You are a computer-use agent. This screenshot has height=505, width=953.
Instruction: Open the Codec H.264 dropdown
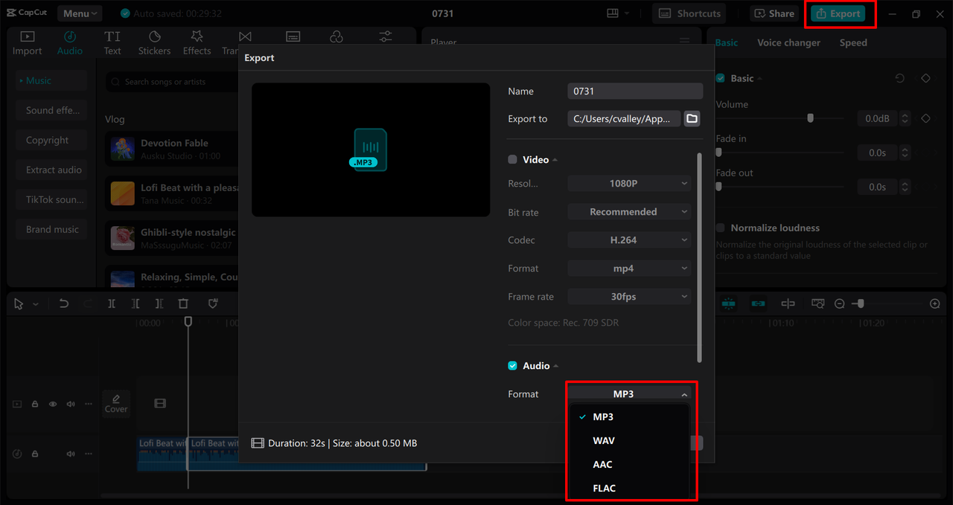pos(629,240)
